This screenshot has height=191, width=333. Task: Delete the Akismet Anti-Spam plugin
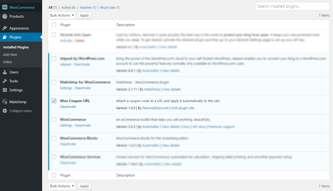[80, 41]
